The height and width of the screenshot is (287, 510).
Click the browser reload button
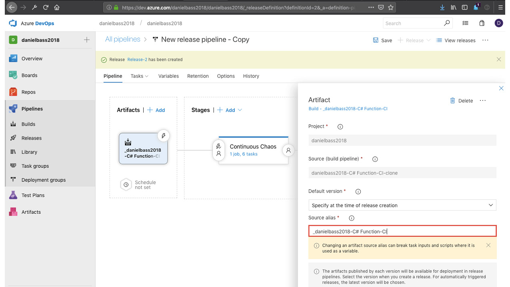tap(46, 7)
